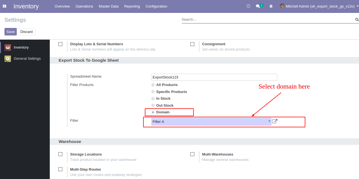The width and height of the screenshot is (359, 179).
Task: Click the Storage Locations label
Action: coord(86,154)
